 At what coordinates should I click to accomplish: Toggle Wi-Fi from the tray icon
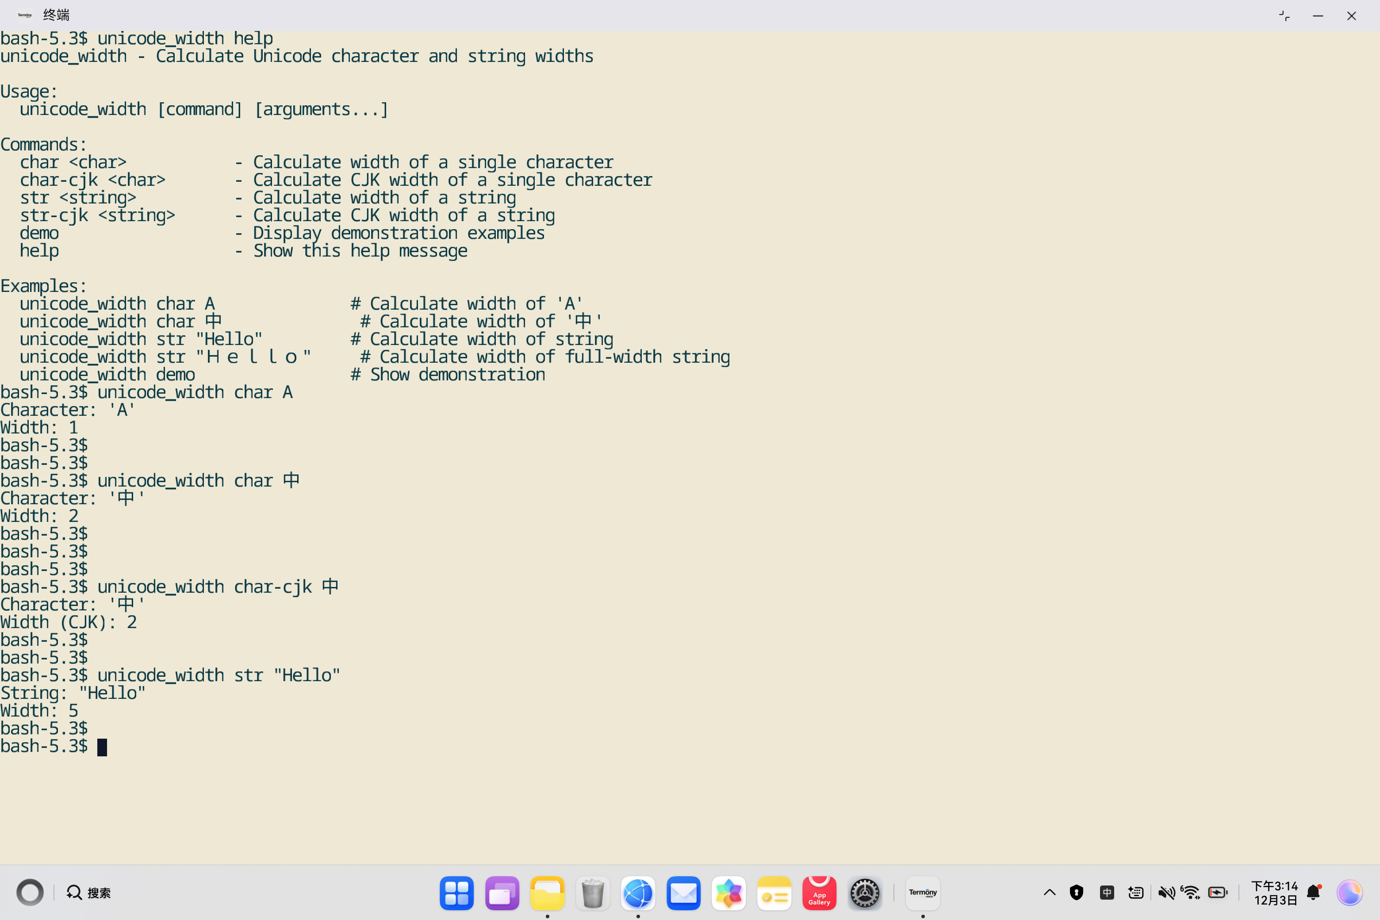[x=1191, y=893]
